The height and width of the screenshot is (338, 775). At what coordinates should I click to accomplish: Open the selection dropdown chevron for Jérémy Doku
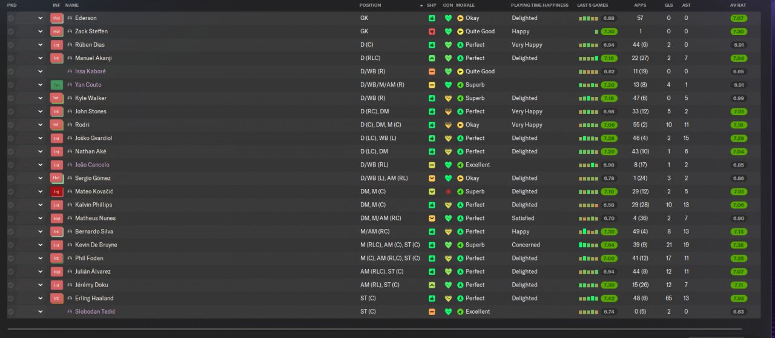point(41,285)
